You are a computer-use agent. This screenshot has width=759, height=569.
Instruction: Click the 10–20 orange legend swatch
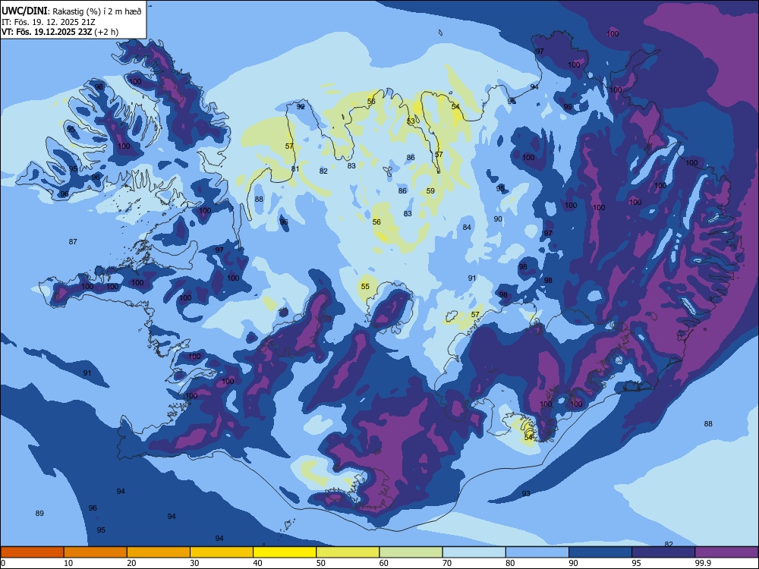(x=96, y=552)
